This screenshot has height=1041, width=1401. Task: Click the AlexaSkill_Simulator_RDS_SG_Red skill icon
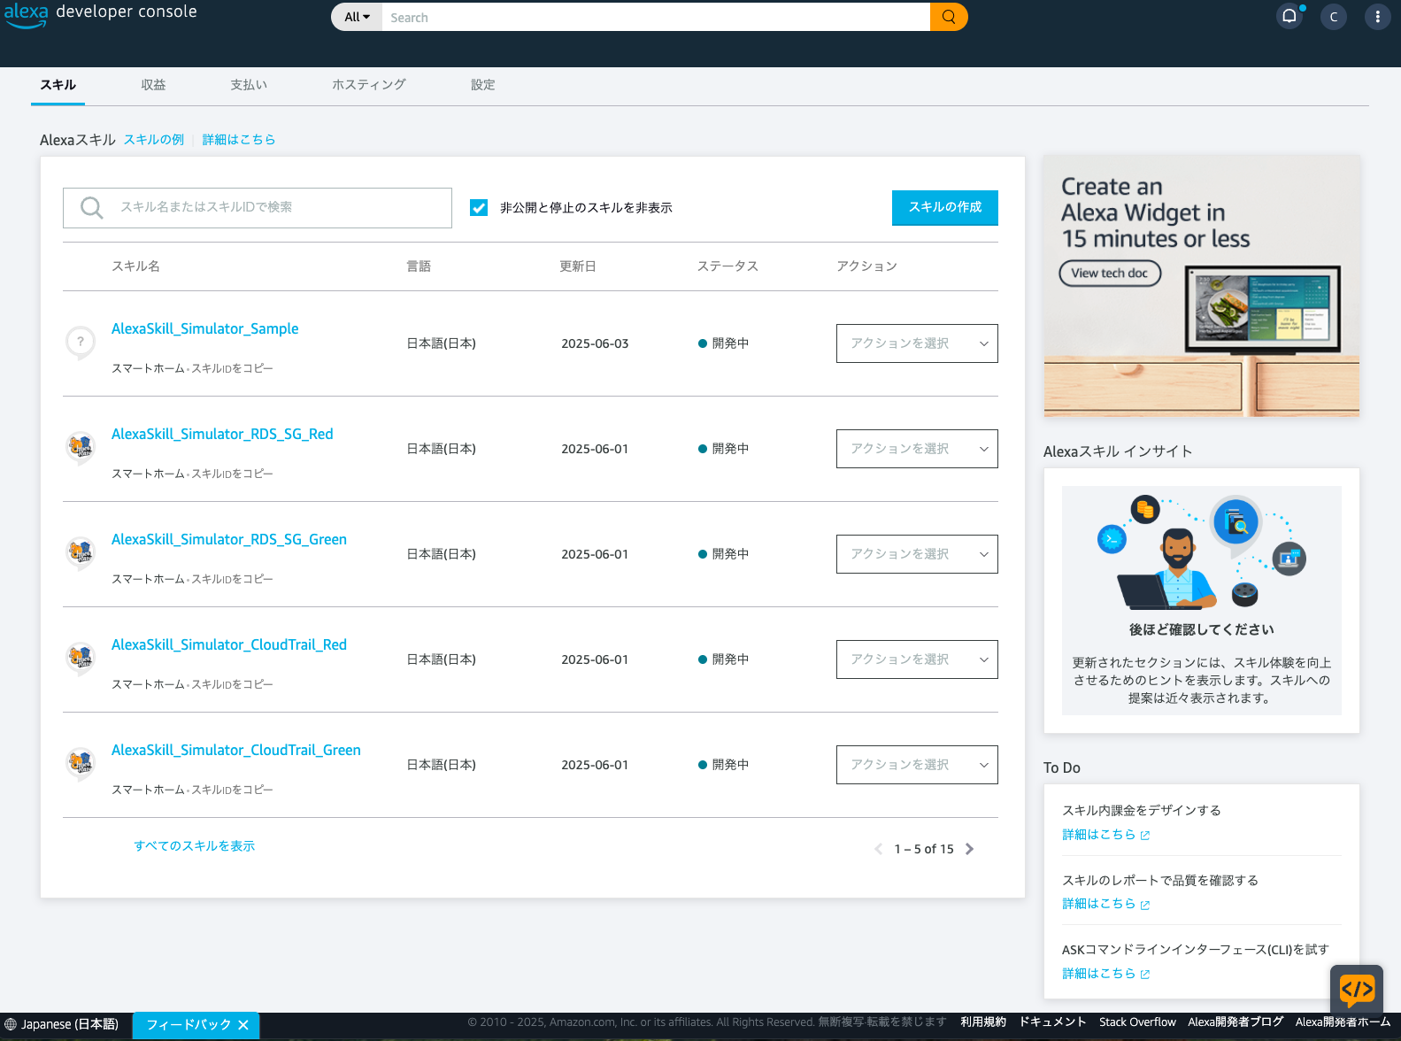pos(81,447)
